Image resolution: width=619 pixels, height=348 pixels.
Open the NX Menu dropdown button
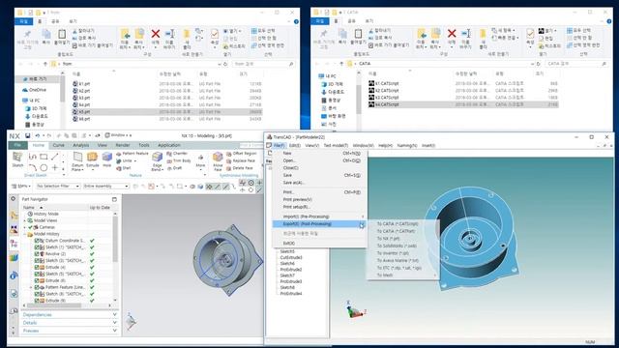(21, 186)
